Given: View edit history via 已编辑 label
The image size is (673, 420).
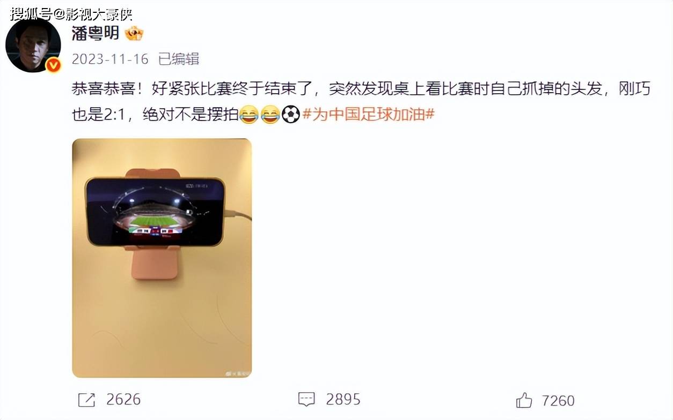Looking at the screenshot, I should (179, 59).
